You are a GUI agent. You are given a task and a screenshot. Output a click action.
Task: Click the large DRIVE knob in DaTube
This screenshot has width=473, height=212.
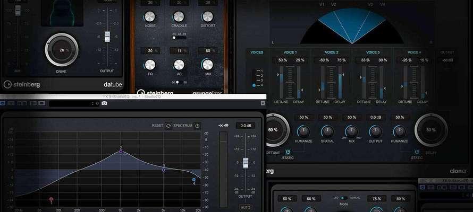tap(62, 50)
